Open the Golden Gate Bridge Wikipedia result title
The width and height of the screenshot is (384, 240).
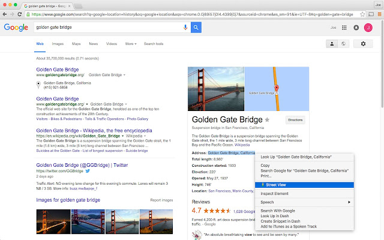[x=94, y=131]
